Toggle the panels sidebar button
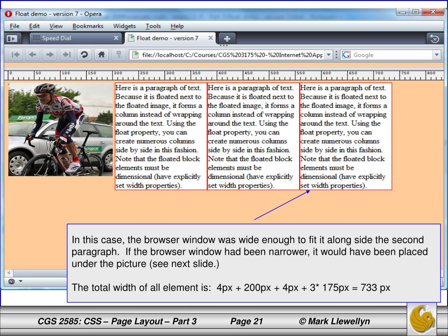The width and height of the screenshot is (448, 336). point(12,38)
